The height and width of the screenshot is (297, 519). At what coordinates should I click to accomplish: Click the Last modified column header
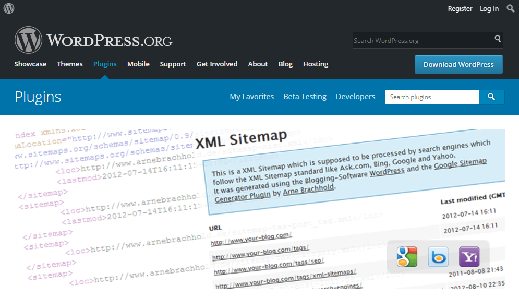pyautogui.click(x=473, y=199)
